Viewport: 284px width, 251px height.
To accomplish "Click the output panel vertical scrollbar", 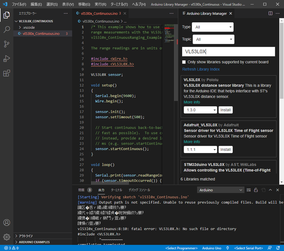I will coord(282,242).
